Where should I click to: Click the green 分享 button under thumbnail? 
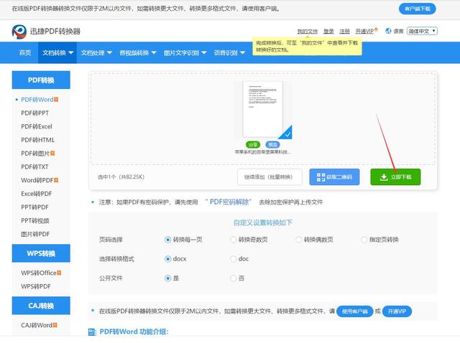[253, 145]
